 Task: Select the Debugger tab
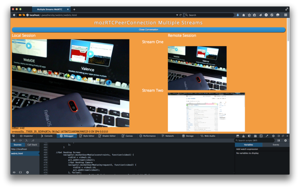pyautogui.click(x=67, y=136)
